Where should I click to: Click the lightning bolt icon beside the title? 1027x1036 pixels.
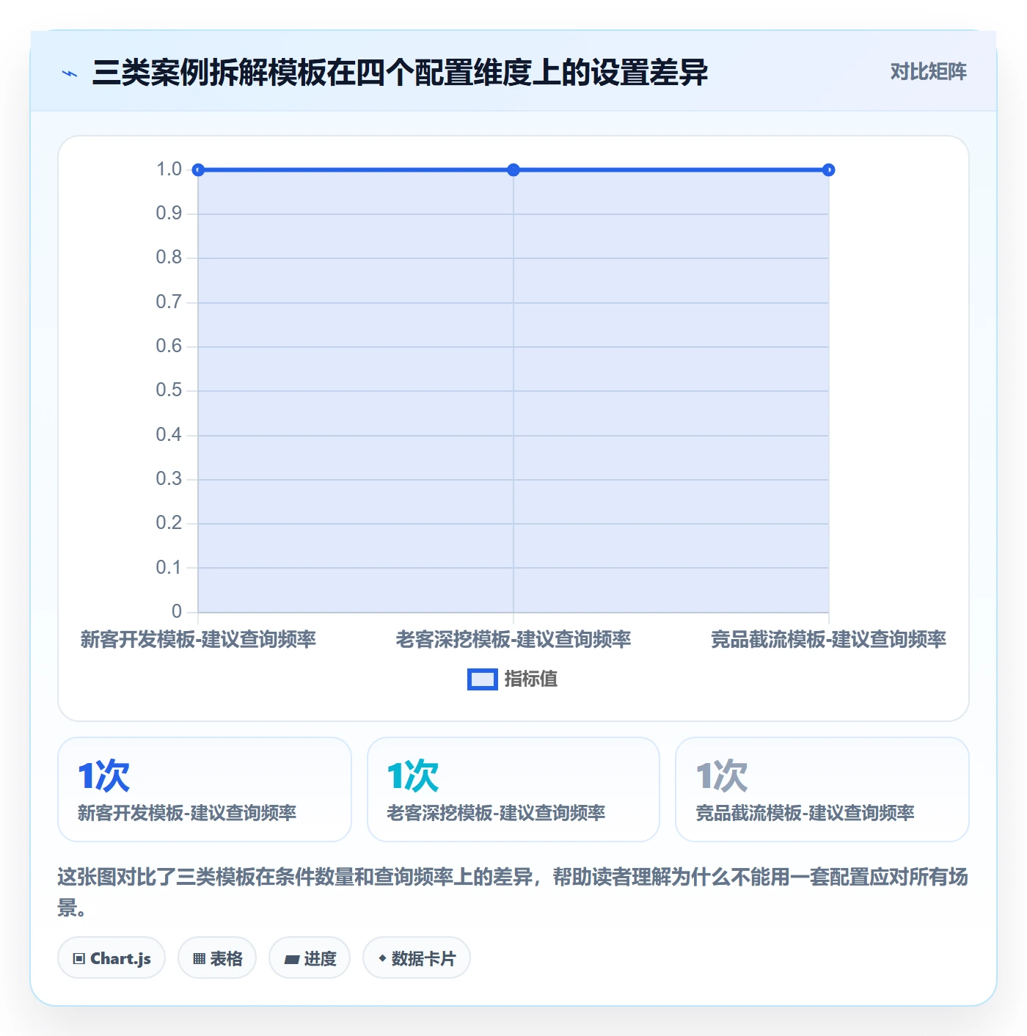click(70, 73)
